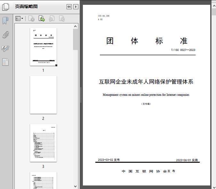The image size is (216, 189).
Task: Open the document content panel icon
Action: coord(5,62)
